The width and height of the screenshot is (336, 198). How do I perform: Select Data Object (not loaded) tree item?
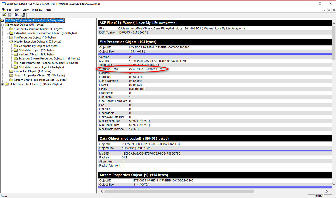pyautogui.click(x=36, y=84)
